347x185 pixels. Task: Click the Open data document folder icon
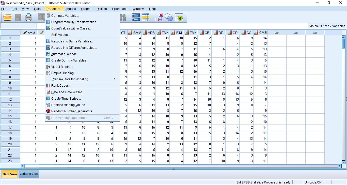[x=7, y=17]
